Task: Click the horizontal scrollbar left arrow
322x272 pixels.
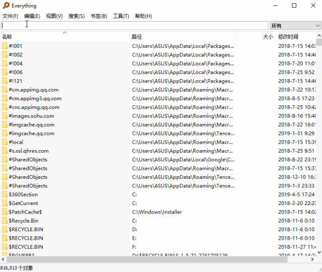Action: click(x=3, y=259)
